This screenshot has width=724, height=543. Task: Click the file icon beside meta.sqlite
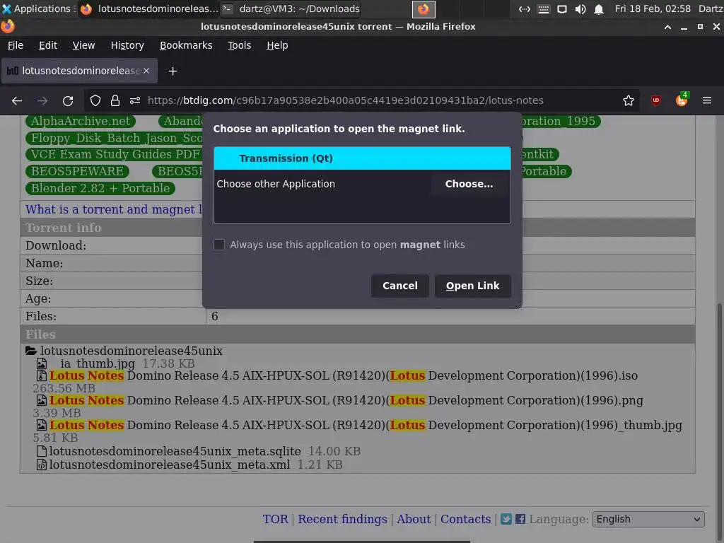42,451
